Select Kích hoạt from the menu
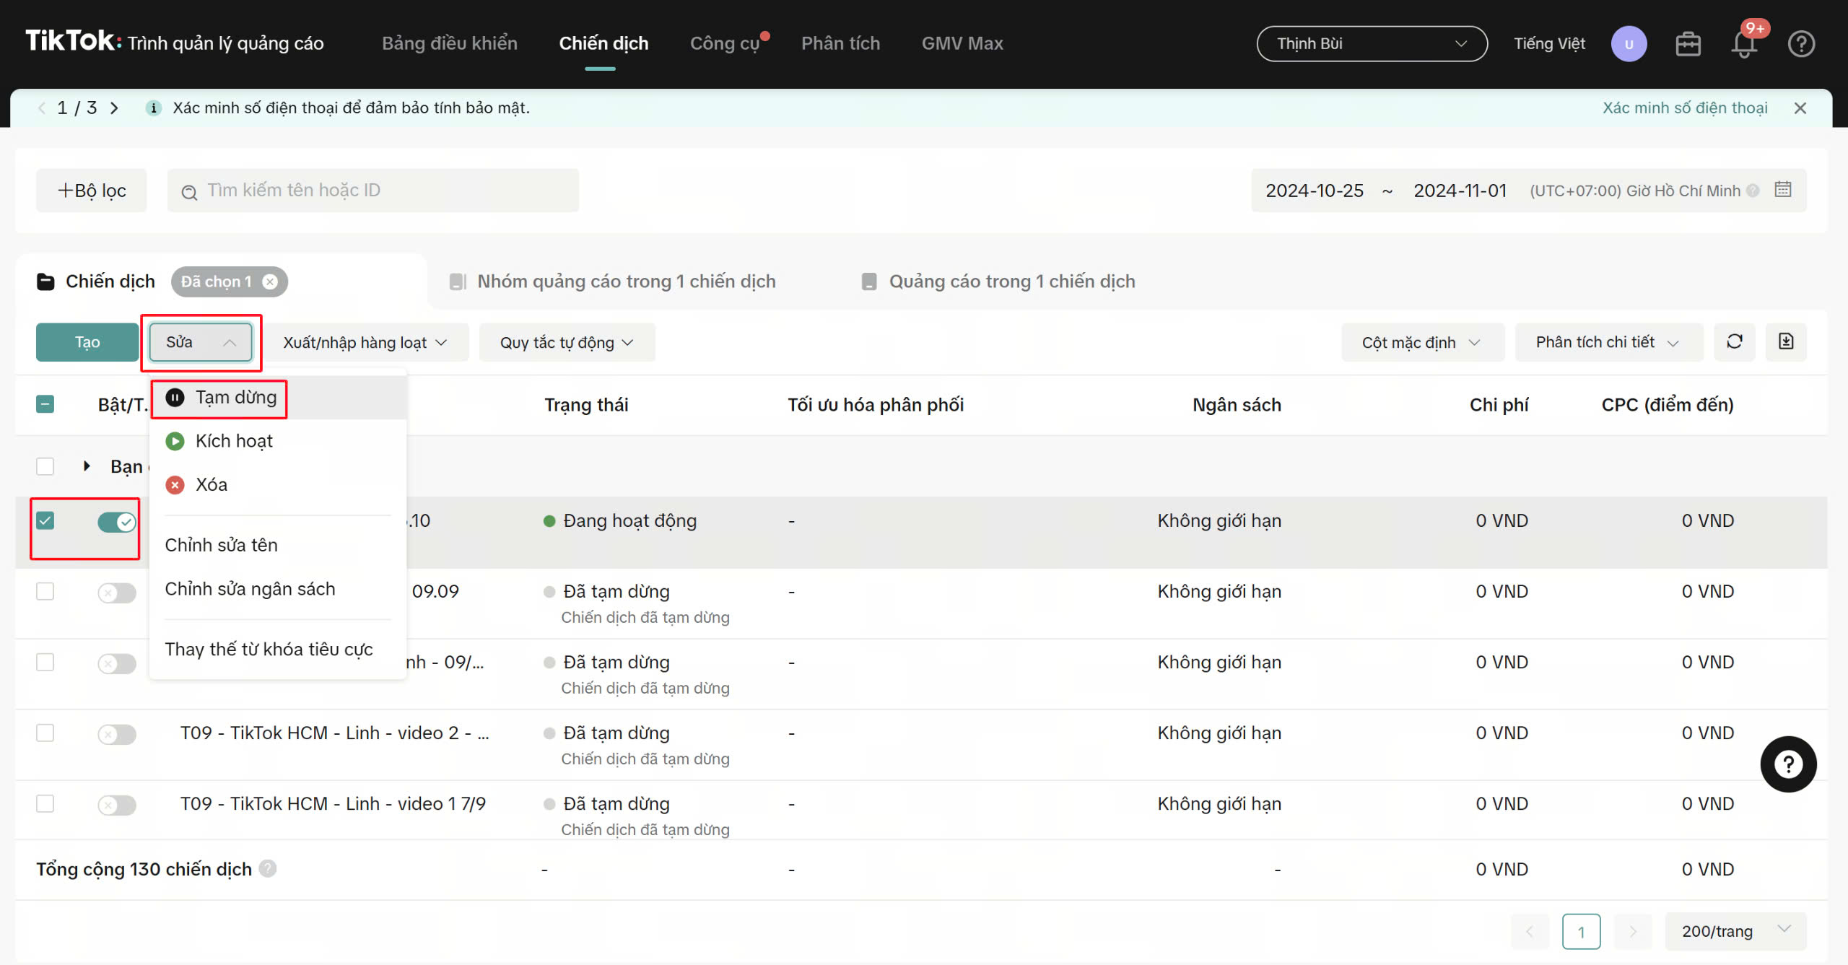1848x965 pixels. click(278, 441)
